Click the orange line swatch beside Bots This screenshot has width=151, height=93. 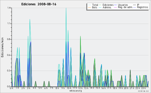tap(89, 7)
